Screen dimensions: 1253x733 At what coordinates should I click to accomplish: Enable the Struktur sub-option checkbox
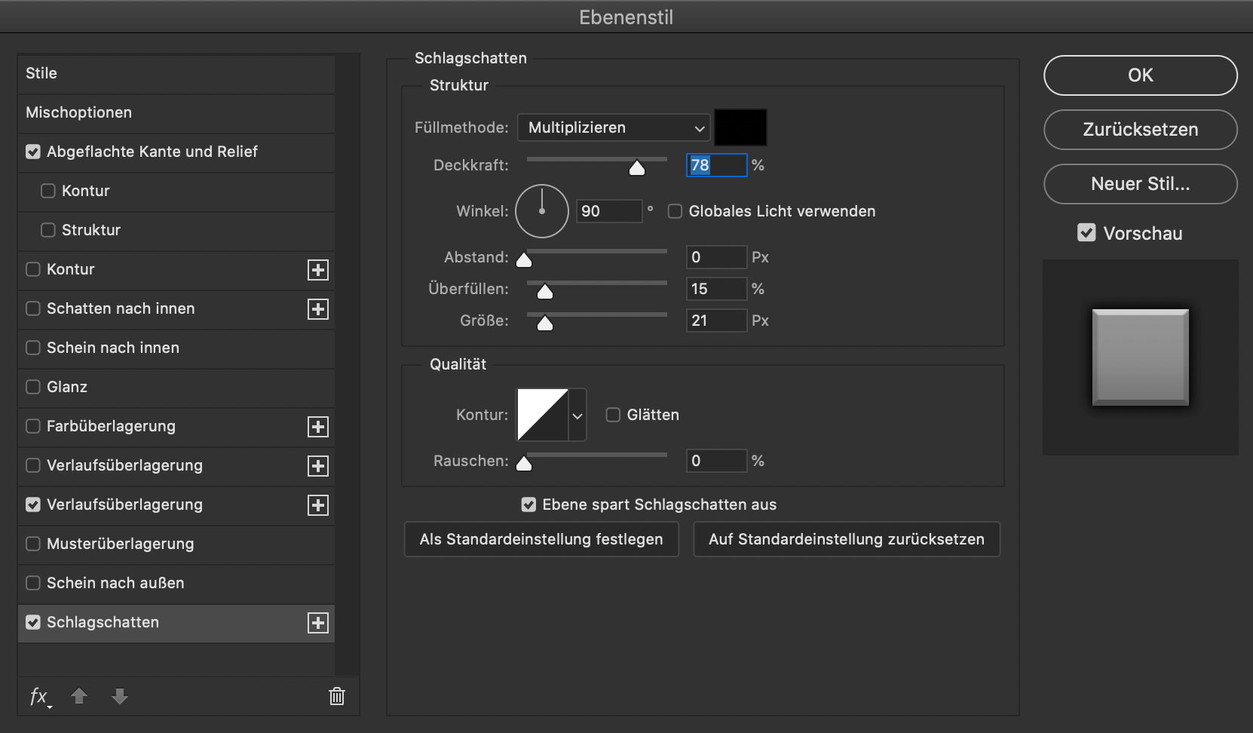(48, 230)
